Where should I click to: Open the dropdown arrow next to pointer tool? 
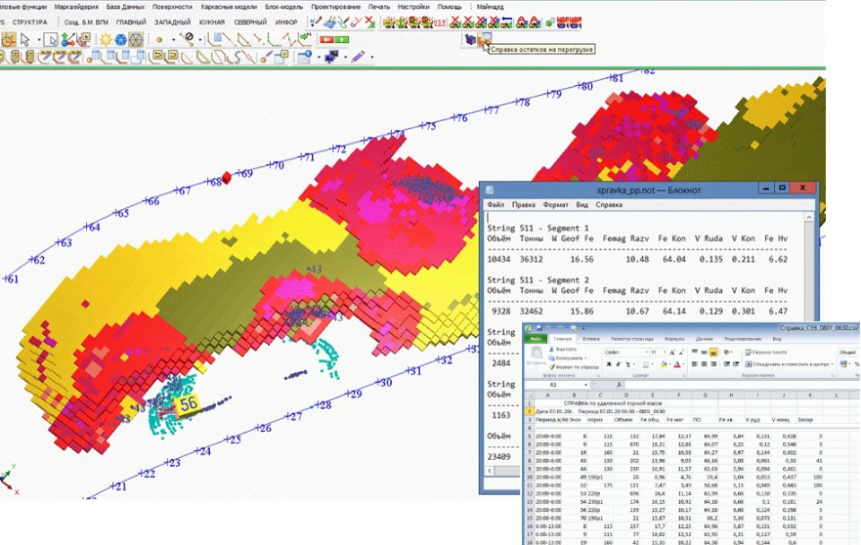(38, 40)
